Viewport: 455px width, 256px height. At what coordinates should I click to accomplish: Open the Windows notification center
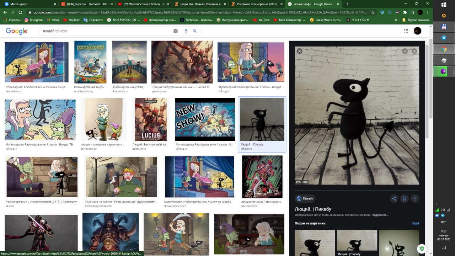coord(444,247)
